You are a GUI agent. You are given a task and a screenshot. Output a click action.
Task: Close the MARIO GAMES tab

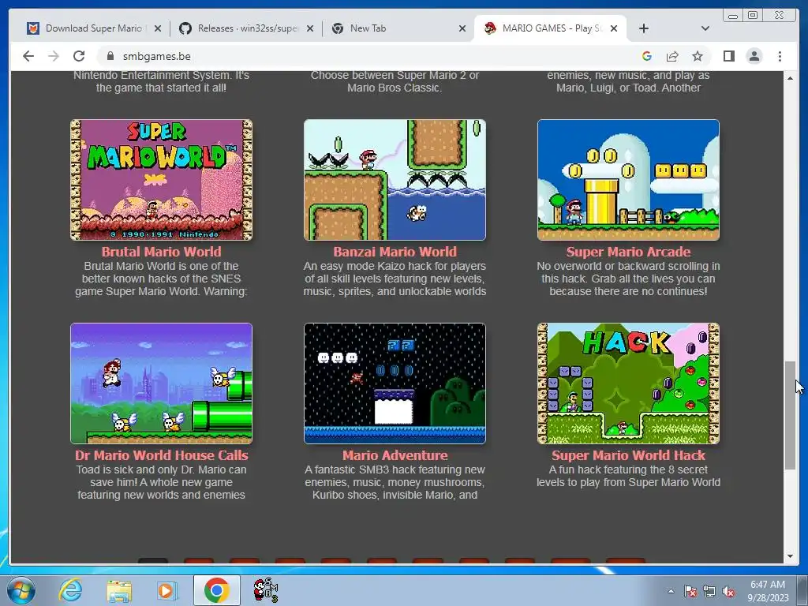coord(614,28)
